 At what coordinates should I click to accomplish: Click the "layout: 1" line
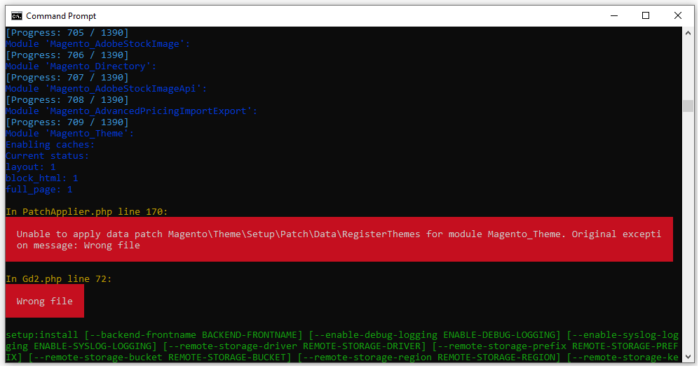coord(30,167)
